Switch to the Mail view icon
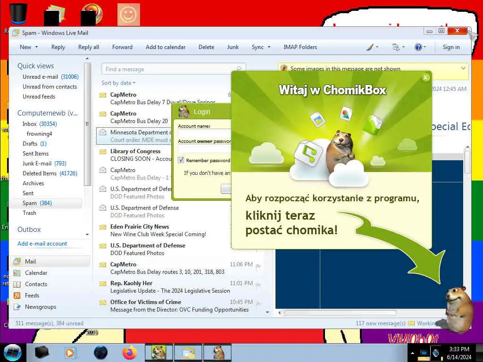This screenshot has height=362, width=483. 17,261
